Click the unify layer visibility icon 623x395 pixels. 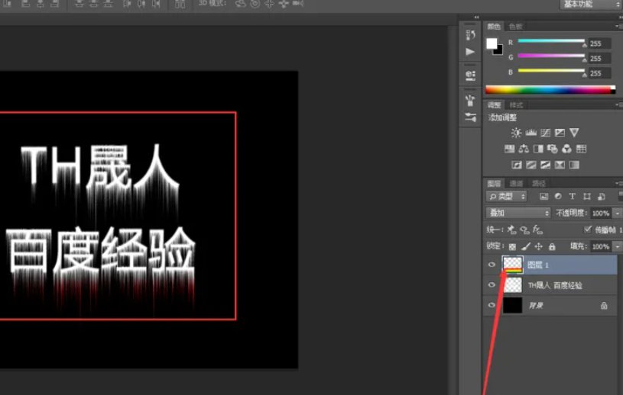(524, 230)
